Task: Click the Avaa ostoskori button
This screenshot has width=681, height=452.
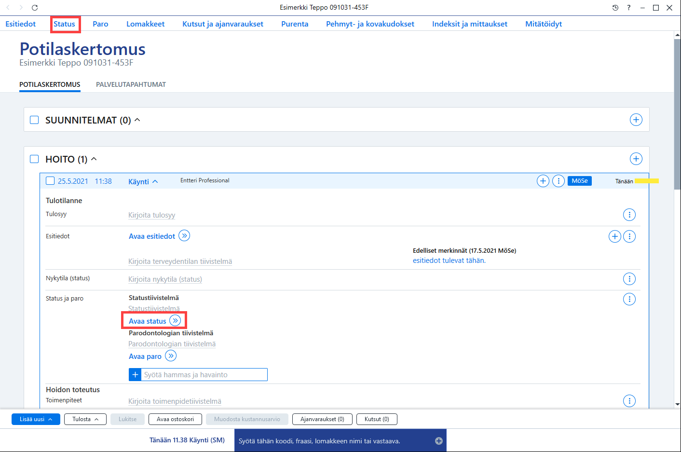Action: [x=175, y=419]
